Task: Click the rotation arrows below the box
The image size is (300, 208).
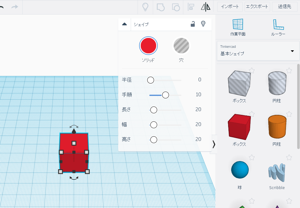Action: [74, 178]
